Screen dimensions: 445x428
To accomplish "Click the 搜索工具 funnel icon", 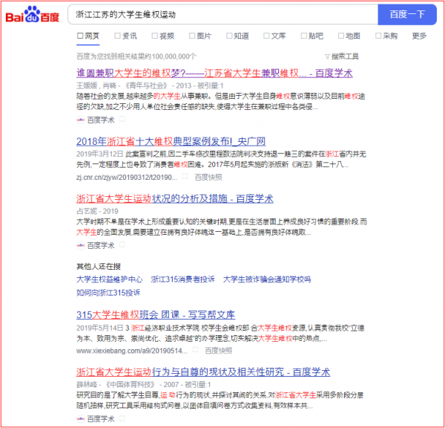I will (x=327, y=56).
